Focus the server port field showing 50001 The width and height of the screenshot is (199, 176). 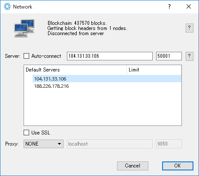(x=169, y=56)
